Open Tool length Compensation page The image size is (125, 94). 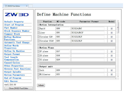click(x=11, y=58)
